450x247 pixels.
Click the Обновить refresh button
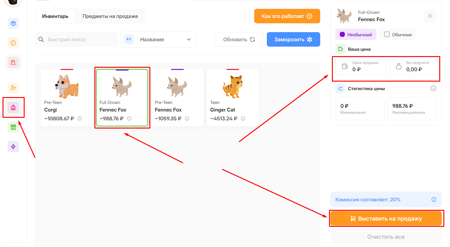click(239, 39)
